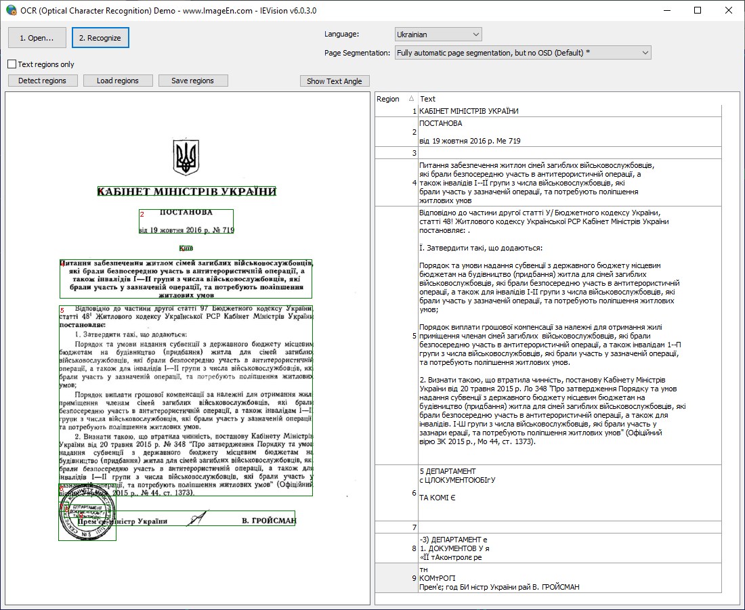Screen dimensions: 745x610
Task: Select region 9 row containing ГРОЙСМАН
Action: [x=549, y=578]
